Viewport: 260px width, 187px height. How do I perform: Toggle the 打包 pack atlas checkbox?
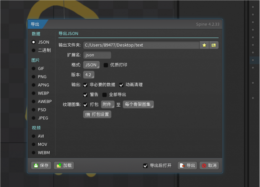point(85,105)
